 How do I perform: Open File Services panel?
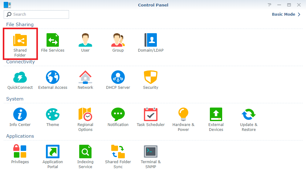point(53,41)
